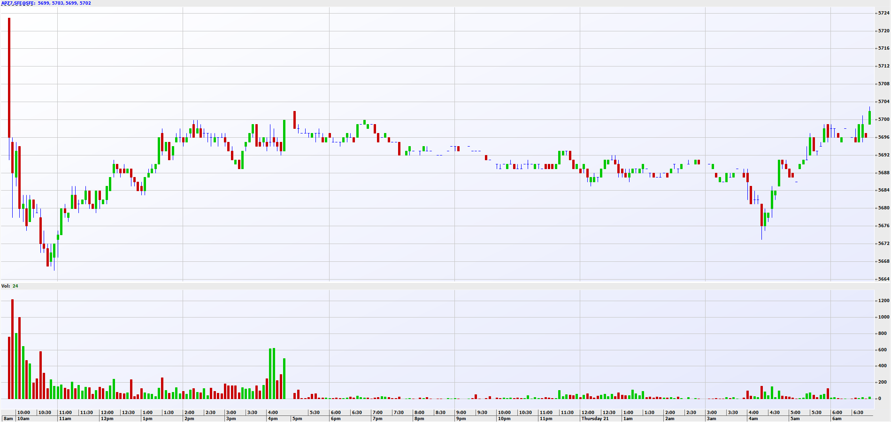Click the 1000 volume axis label
This screenshot has width=891, height=422.
pos(883,317)
